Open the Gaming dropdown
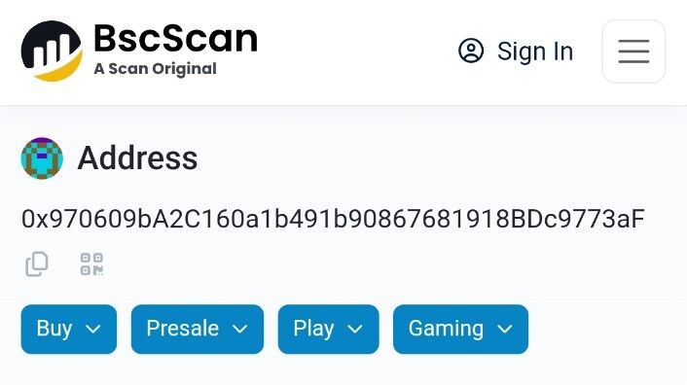 pyautogui.click(x=460, y=329)
